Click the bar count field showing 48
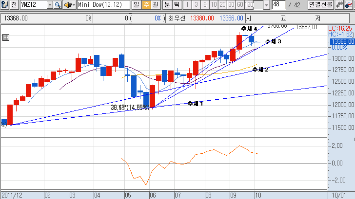 click(278, 5)
